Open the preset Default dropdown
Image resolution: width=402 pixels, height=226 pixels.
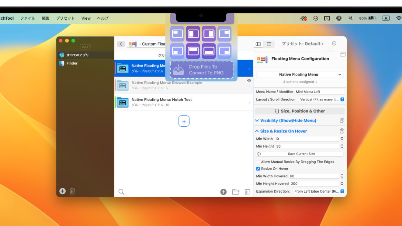(303, 43)
